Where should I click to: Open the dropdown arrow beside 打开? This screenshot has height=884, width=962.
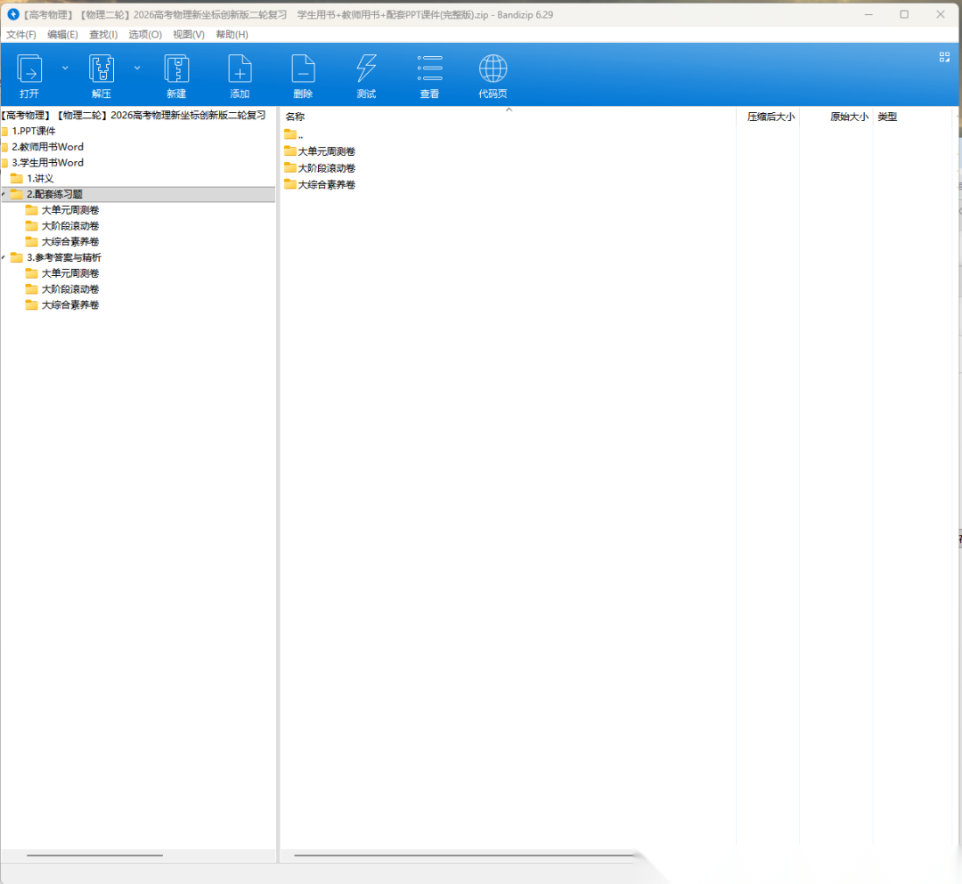coord(65,68)
